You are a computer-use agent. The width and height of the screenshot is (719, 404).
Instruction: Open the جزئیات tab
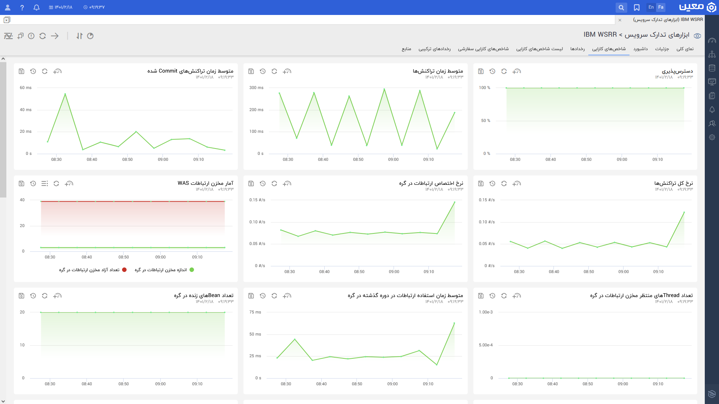(662, 49)
